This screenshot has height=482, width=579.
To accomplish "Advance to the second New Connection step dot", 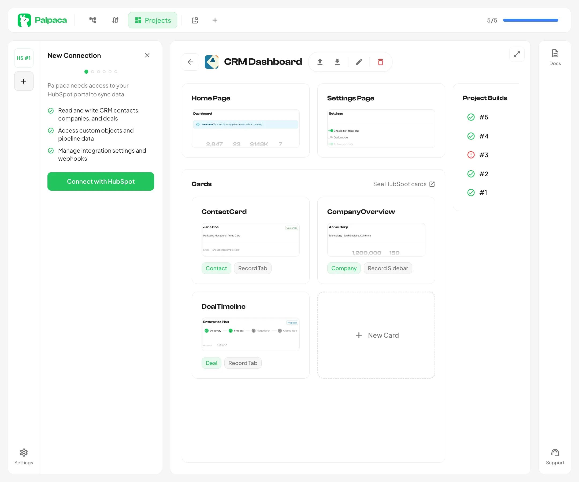I will [92, 71].
